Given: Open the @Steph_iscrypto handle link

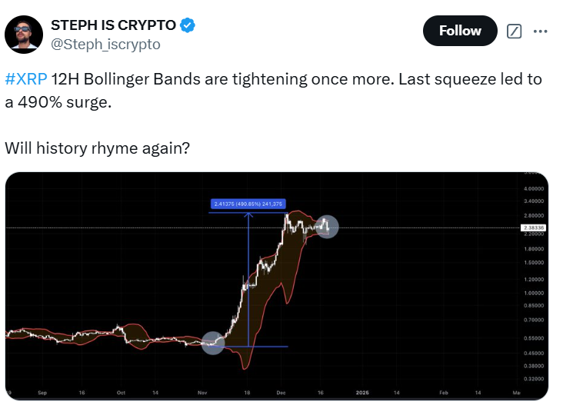Looking at the screenshot, I should coord(105,45).
